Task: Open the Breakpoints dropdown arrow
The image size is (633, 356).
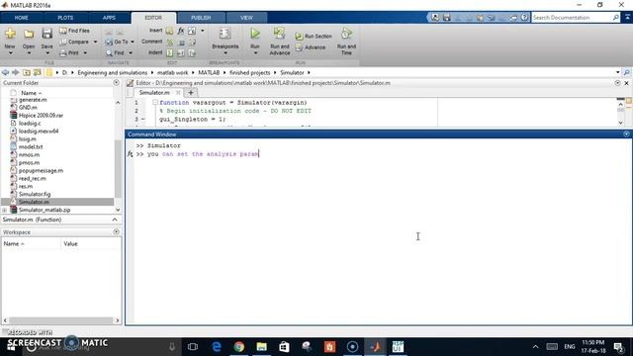Action: point(225,53)
